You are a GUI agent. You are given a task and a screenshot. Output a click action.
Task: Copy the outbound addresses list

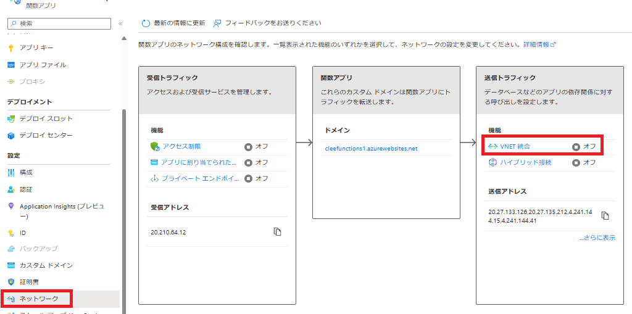pos(605,216)
